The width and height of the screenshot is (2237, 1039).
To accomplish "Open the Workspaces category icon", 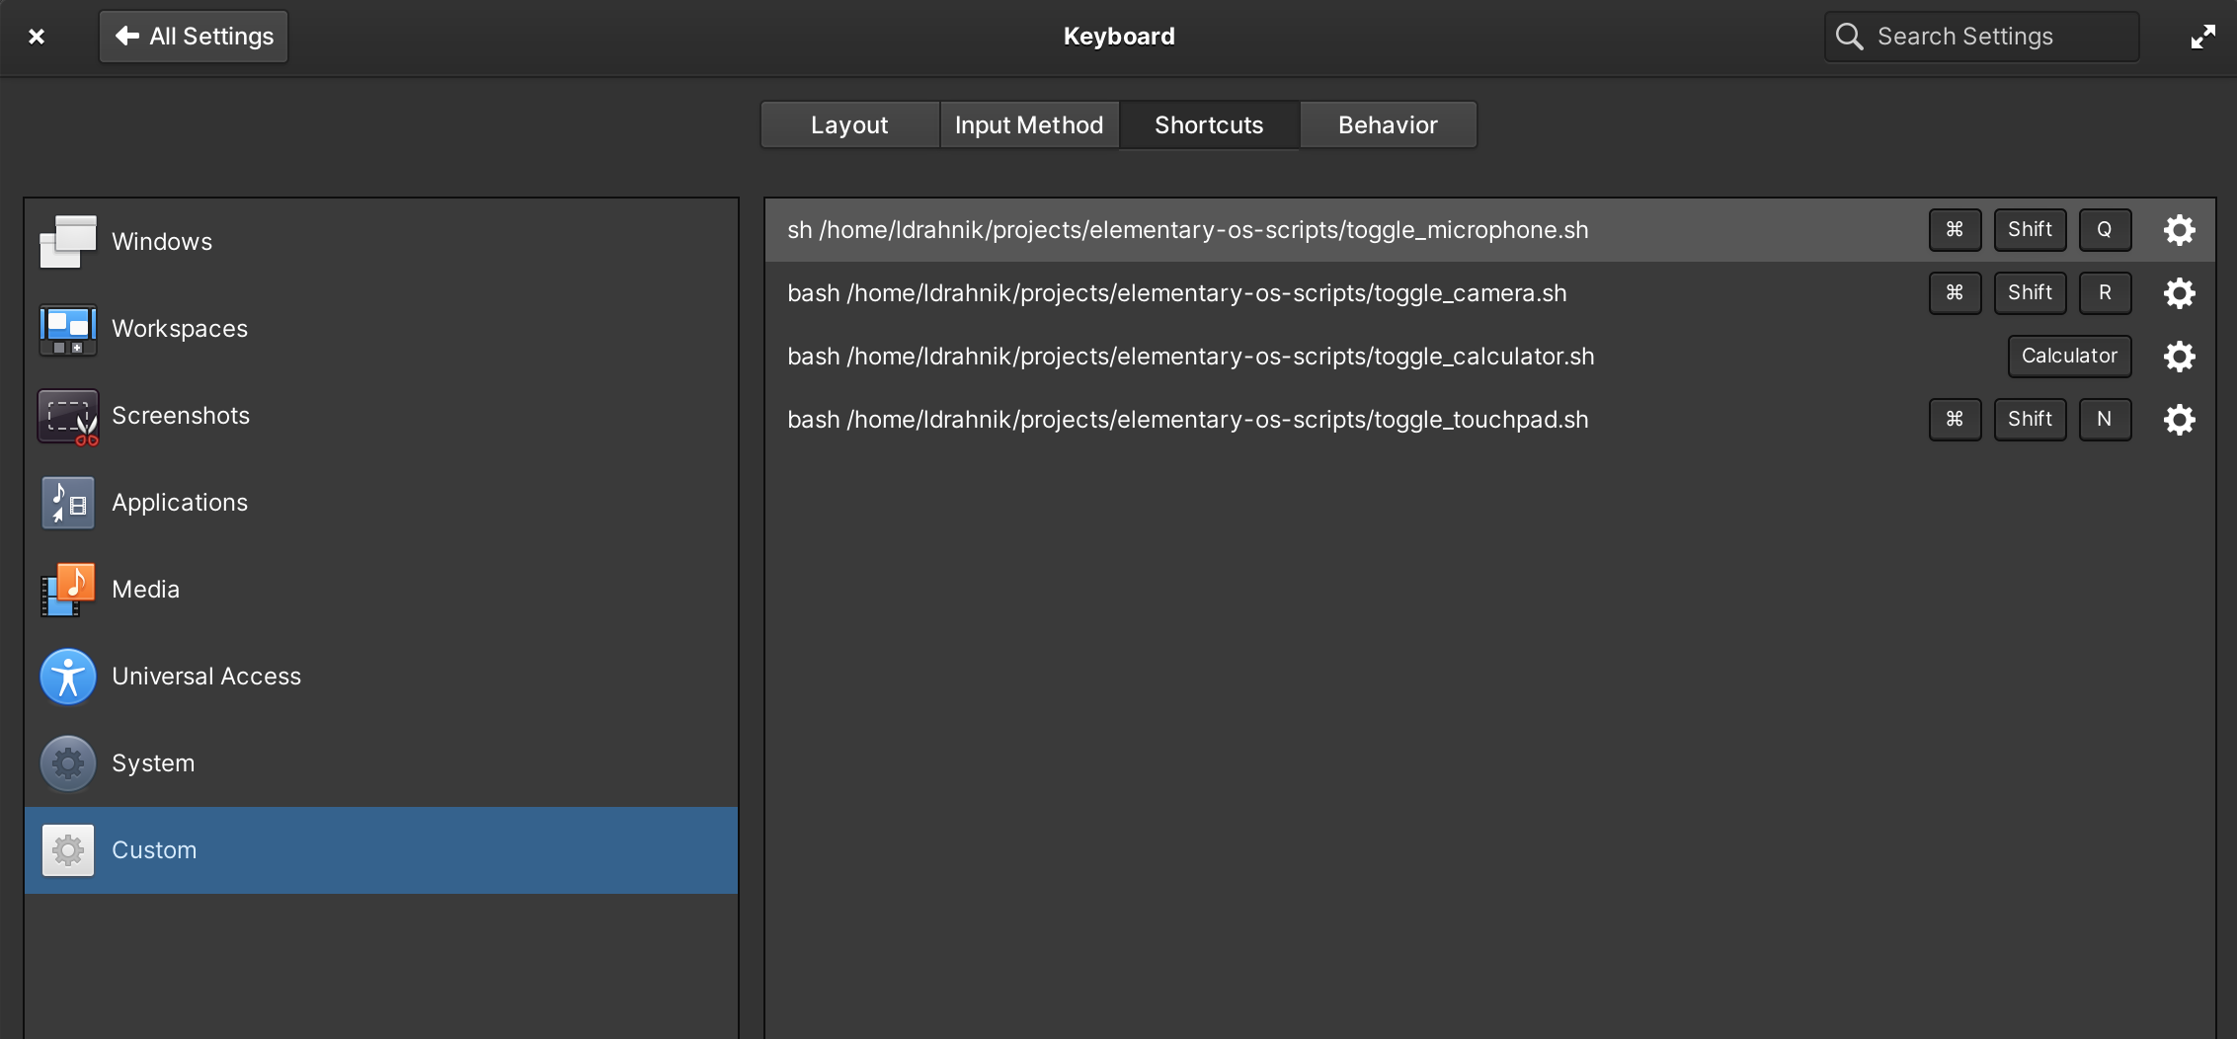I will click(x=66, y=329).
